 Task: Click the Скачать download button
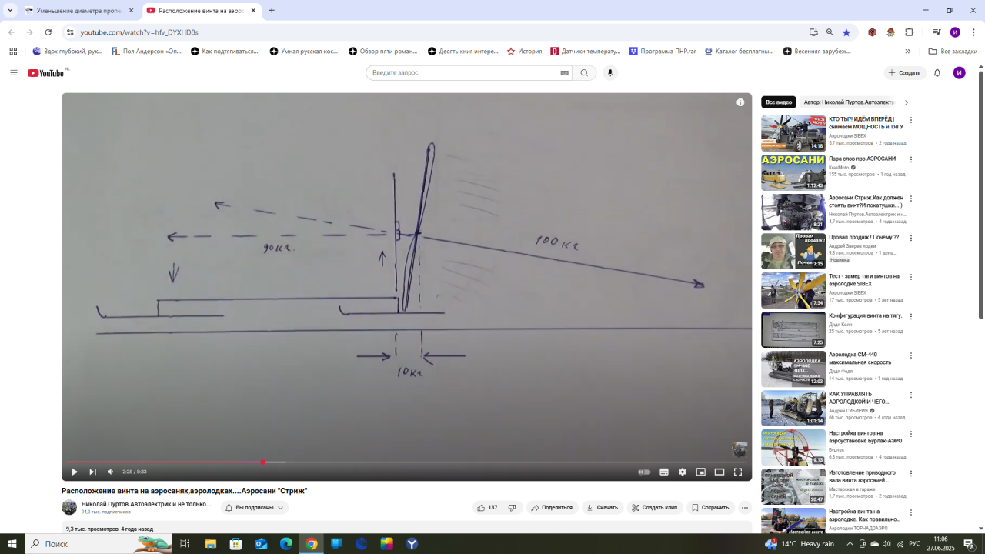(x=602, y=508)
